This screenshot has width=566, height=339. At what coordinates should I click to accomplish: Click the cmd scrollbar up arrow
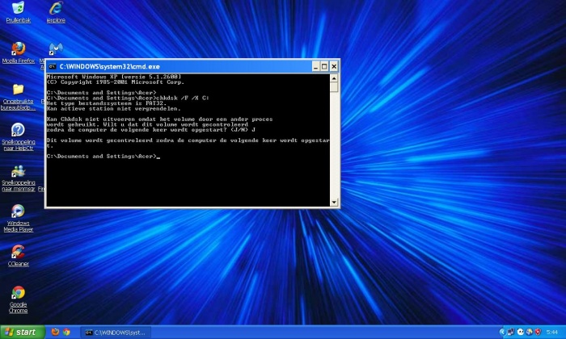coord(334,78)
